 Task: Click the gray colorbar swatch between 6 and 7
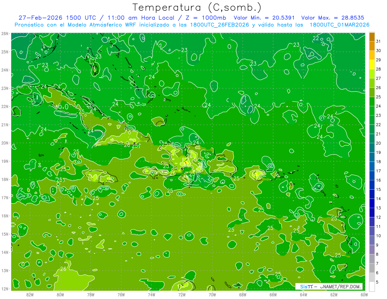pos(372,268)
